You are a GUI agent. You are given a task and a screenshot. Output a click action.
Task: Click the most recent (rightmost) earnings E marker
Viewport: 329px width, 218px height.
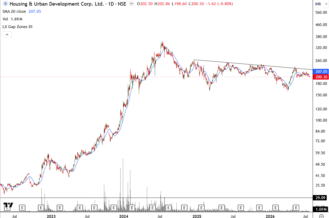(x=296, y=208)
